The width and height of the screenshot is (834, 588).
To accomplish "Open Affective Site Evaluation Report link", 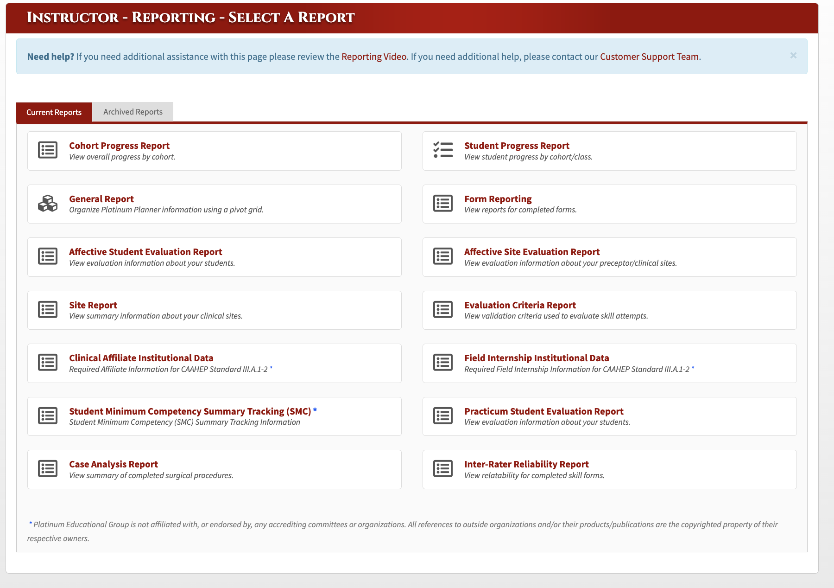I will pos(532,252).
